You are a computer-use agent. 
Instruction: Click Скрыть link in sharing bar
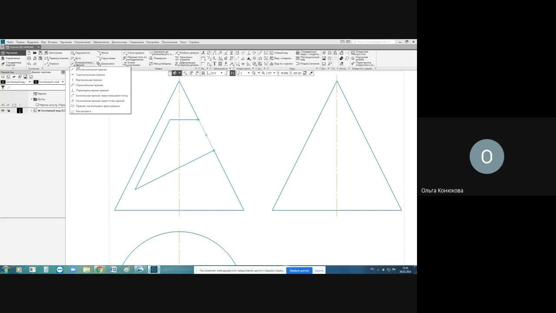pos(319,270)
